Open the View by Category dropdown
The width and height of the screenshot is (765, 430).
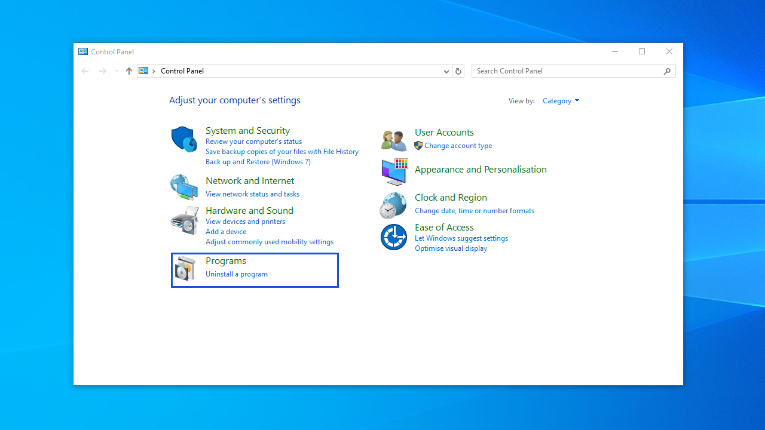click(x=561, y=101)
